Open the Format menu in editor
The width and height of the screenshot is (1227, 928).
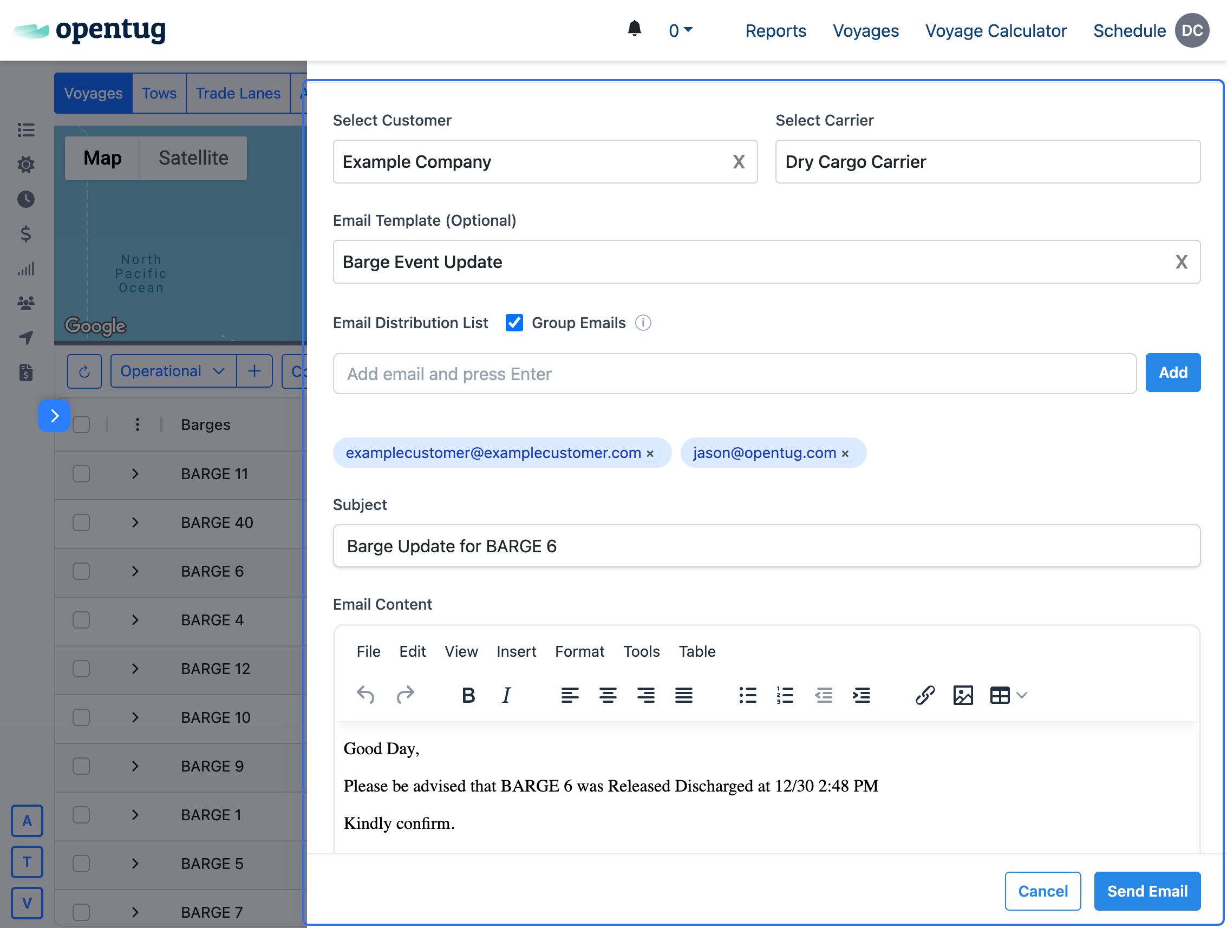(x=579, y=651)
